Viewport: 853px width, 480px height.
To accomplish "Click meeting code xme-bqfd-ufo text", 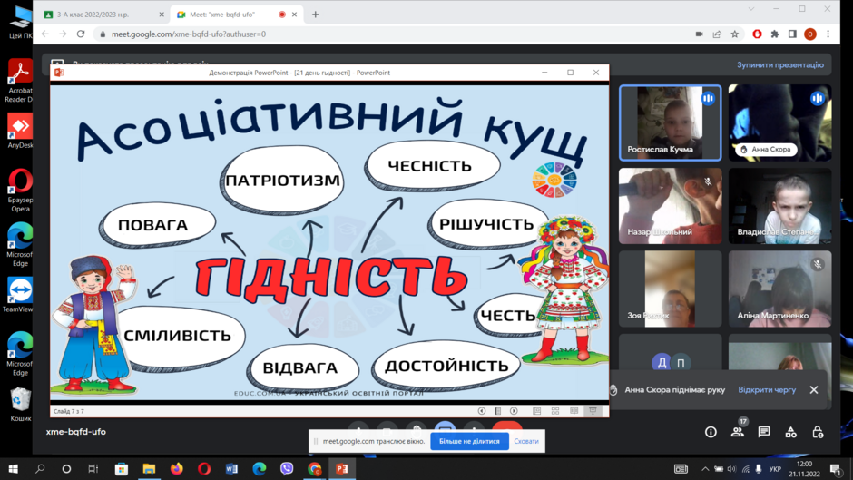I will (x=75, y=432).
